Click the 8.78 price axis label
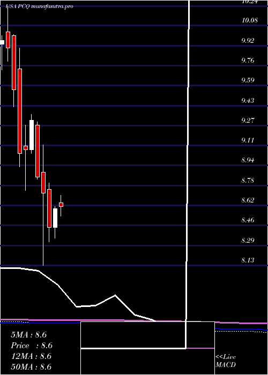 [x=248, y=180]
